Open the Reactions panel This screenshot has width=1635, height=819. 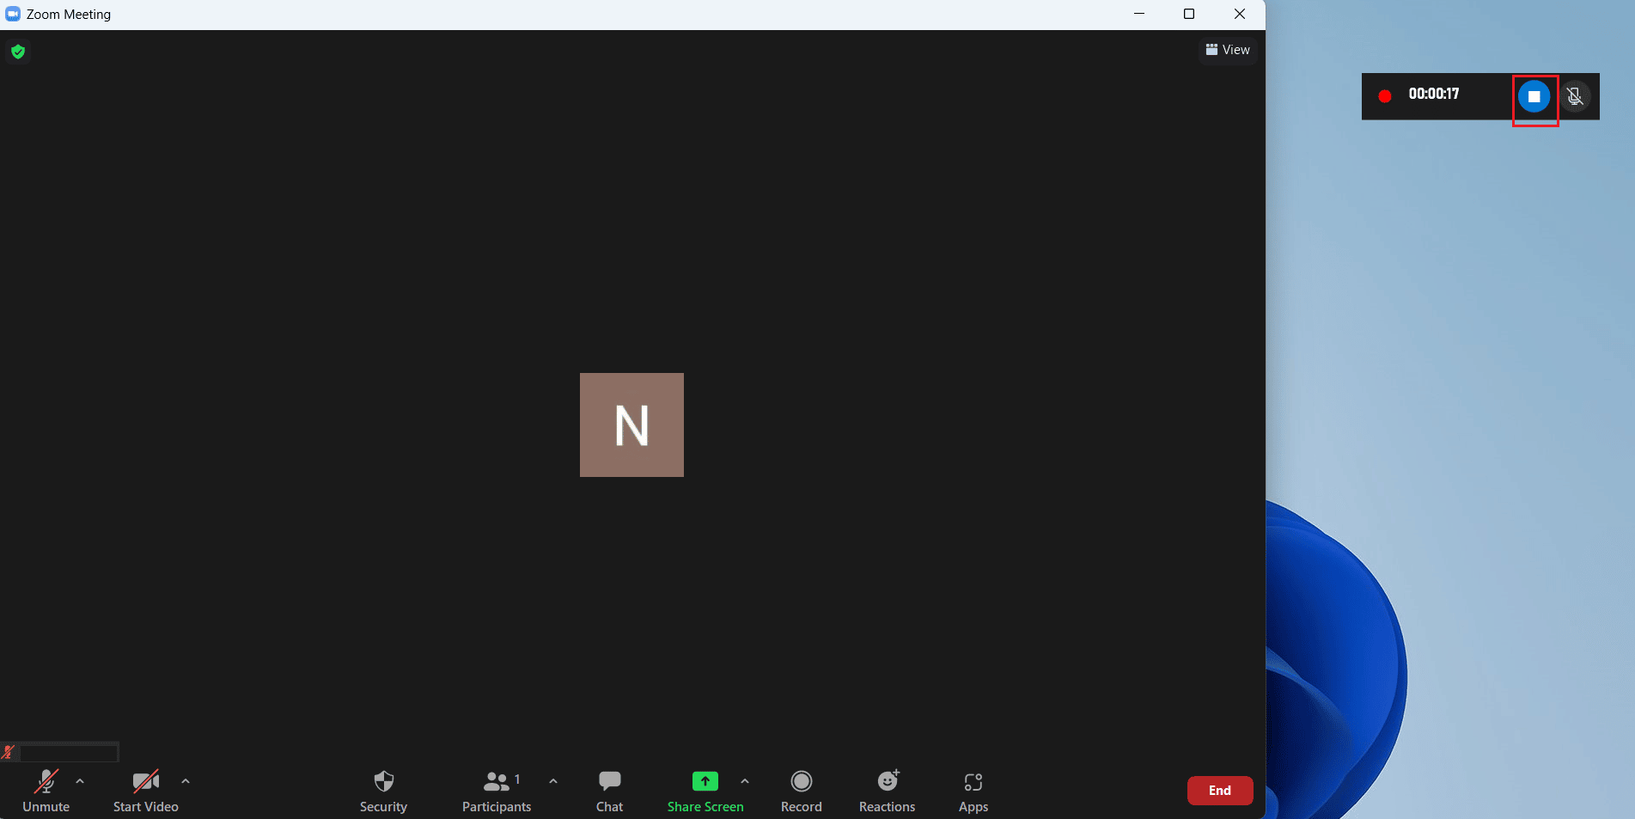[x=887, y=789]
